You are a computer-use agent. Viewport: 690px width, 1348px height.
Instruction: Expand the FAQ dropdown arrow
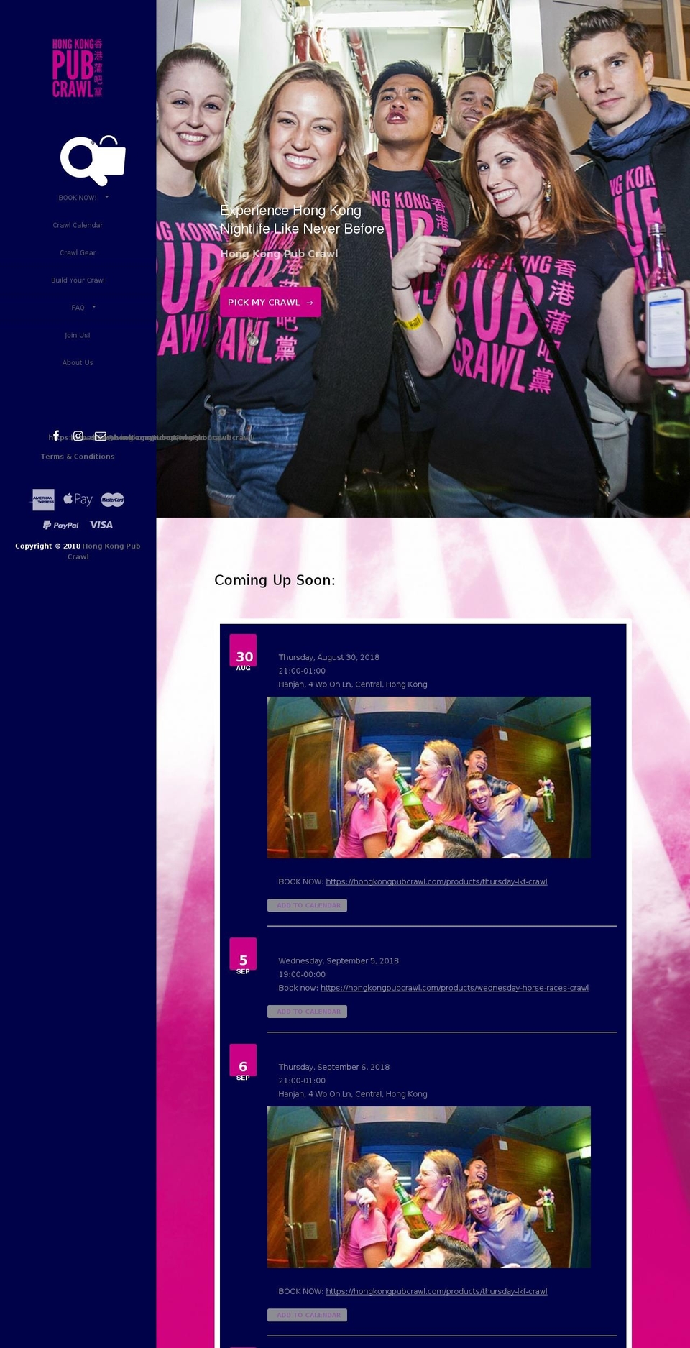point(94,307)
